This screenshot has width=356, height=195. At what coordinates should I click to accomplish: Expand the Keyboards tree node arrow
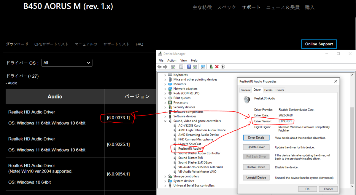tap(165, 75)
